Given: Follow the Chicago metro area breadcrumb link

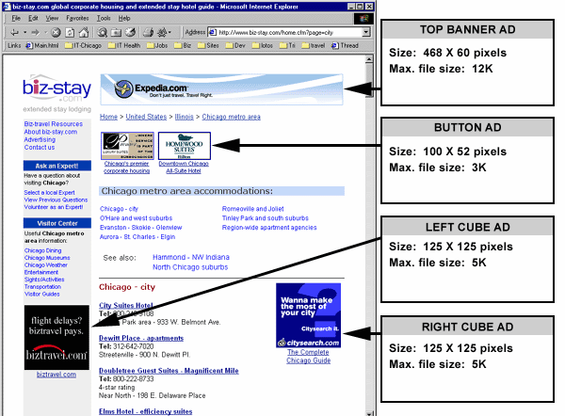Looking at the screenshot, I should point(231,117).
